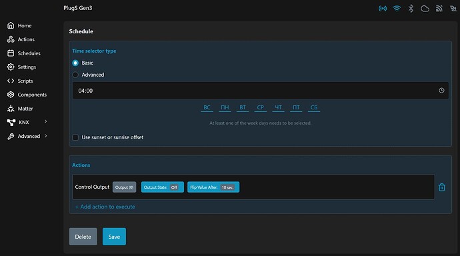This screenshot has height=256, width=460.
Task: Click the Output State Off chip
Action: pyautogui.click(x=162, y=187)
